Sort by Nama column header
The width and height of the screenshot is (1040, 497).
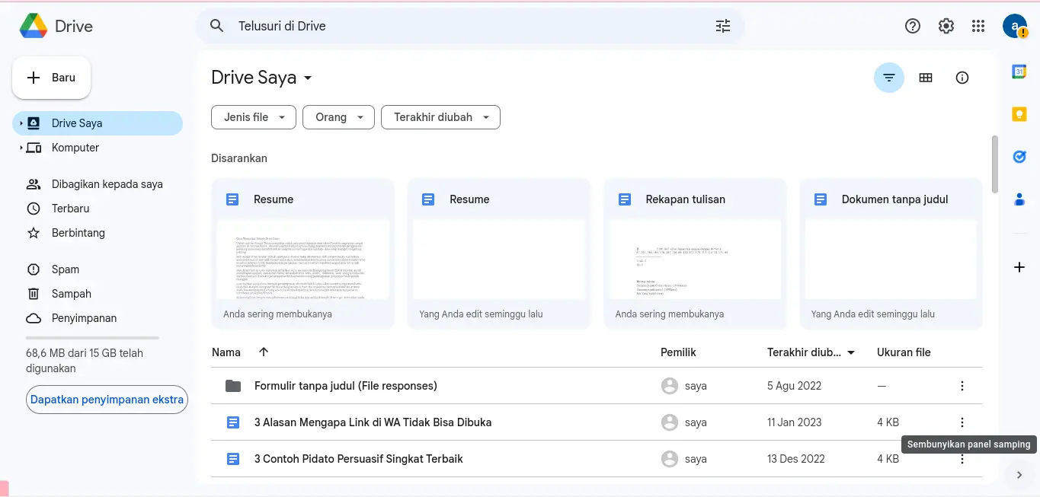226,352
